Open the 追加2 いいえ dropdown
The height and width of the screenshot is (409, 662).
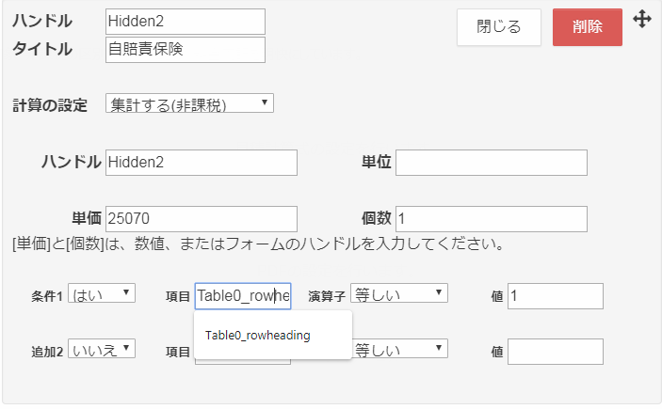[x=103, y=350]
